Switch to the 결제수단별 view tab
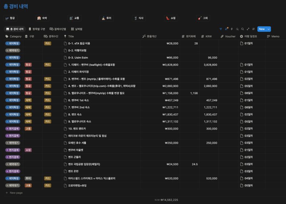 tap(58, 29)
